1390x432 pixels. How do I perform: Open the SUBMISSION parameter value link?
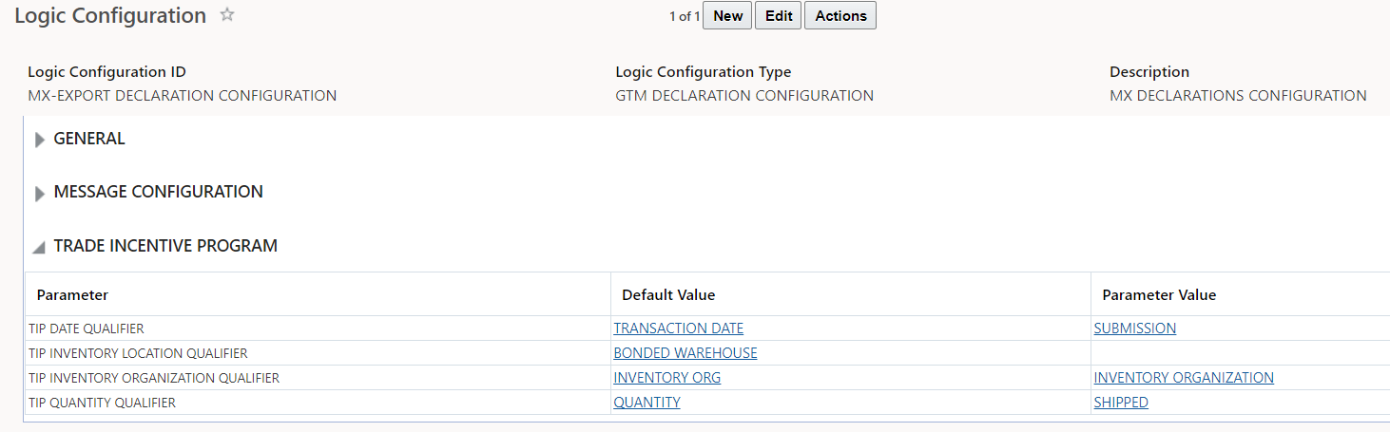click(x=1134, y=329)
